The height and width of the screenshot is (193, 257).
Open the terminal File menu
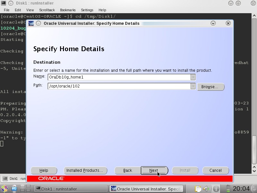(6, 10)
